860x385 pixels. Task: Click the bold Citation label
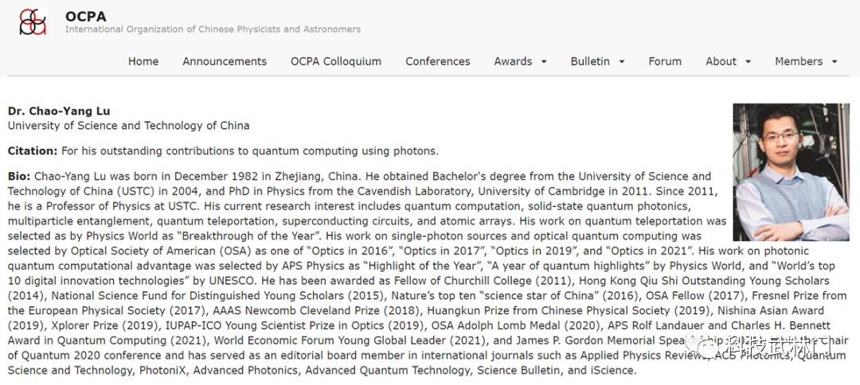point(32,150)
